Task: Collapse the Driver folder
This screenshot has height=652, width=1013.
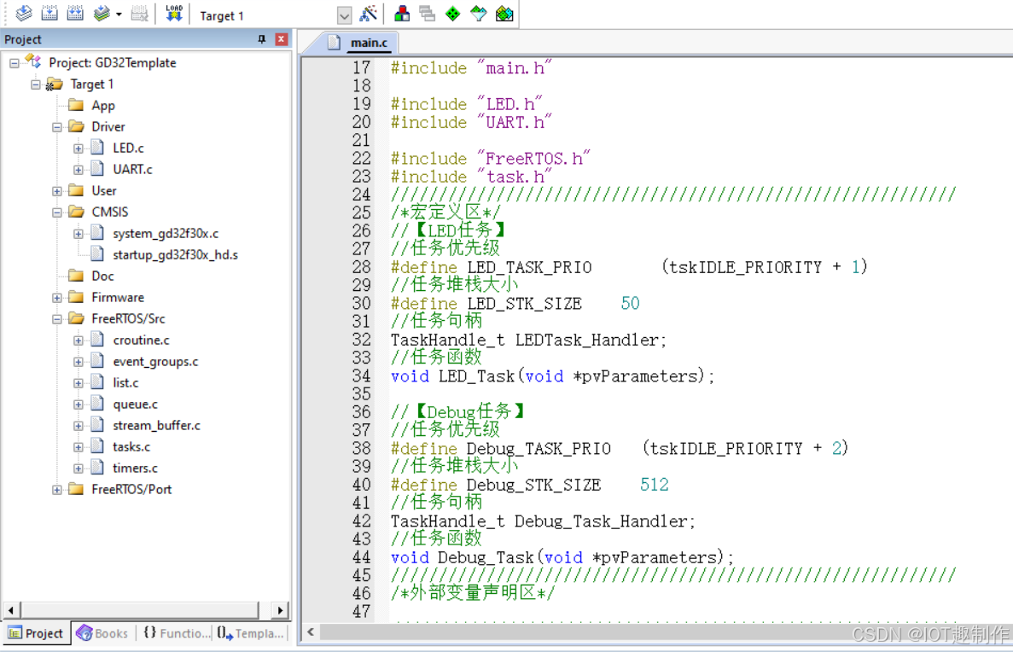Action: click(57, 127)
